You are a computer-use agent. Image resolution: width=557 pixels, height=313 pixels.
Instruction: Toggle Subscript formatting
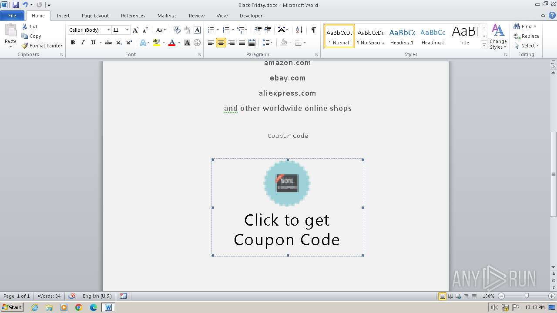coord(119,43)
